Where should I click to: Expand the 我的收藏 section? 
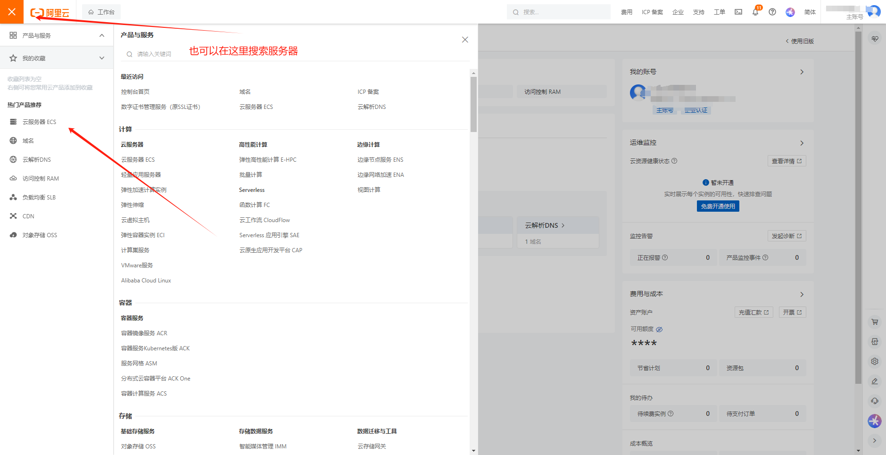tap(101, 58)
